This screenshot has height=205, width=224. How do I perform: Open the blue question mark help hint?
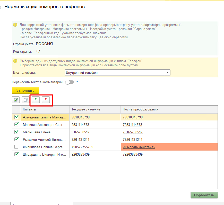[x=77, y=82]
